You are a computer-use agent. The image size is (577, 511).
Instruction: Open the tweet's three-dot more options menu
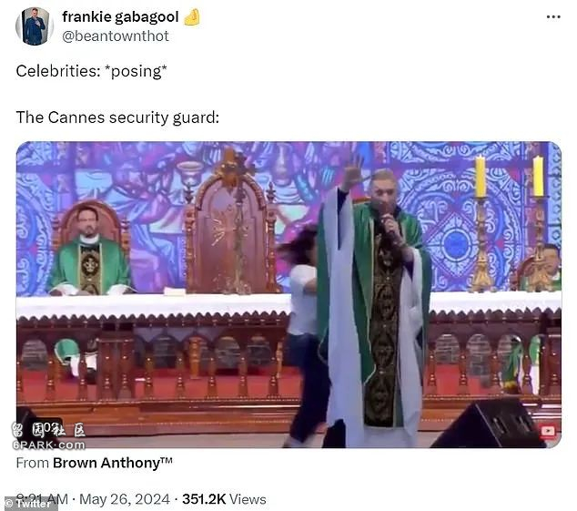(553, 17)
